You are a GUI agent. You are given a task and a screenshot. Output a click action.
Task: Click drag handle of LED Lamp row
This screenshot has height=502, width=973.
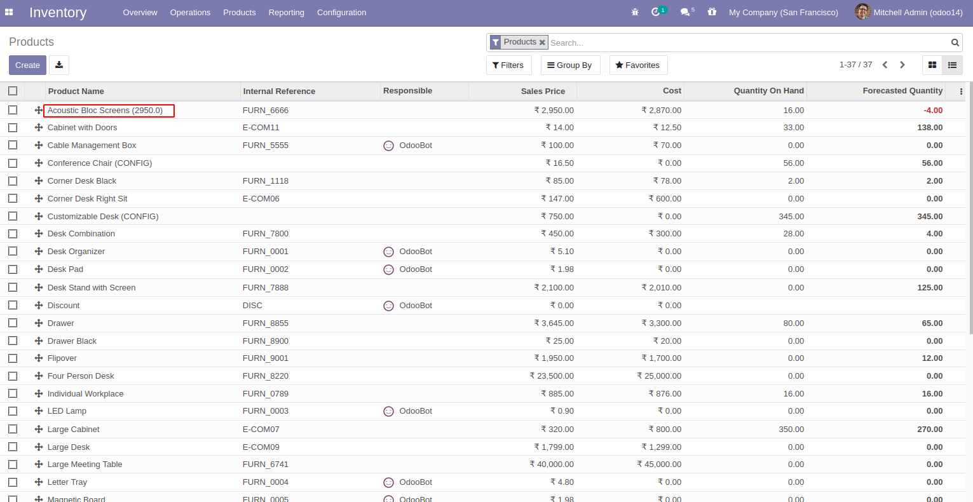click(39, 411)
